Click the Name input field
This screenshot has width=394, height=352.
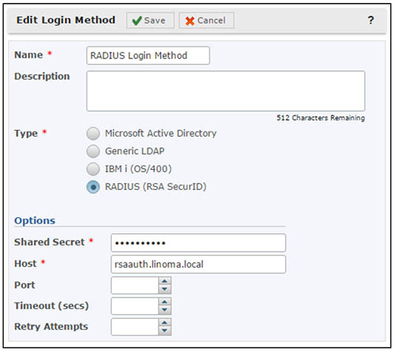pyautogui.click(x=148, y=55)
